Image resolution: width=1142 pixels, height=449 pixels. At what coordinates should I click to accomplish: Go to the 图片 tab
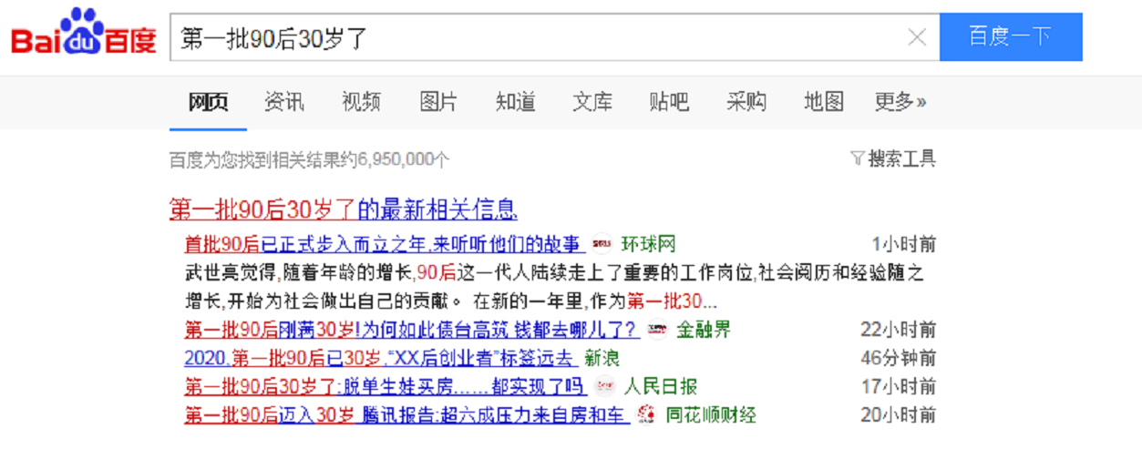pos(438,102)
